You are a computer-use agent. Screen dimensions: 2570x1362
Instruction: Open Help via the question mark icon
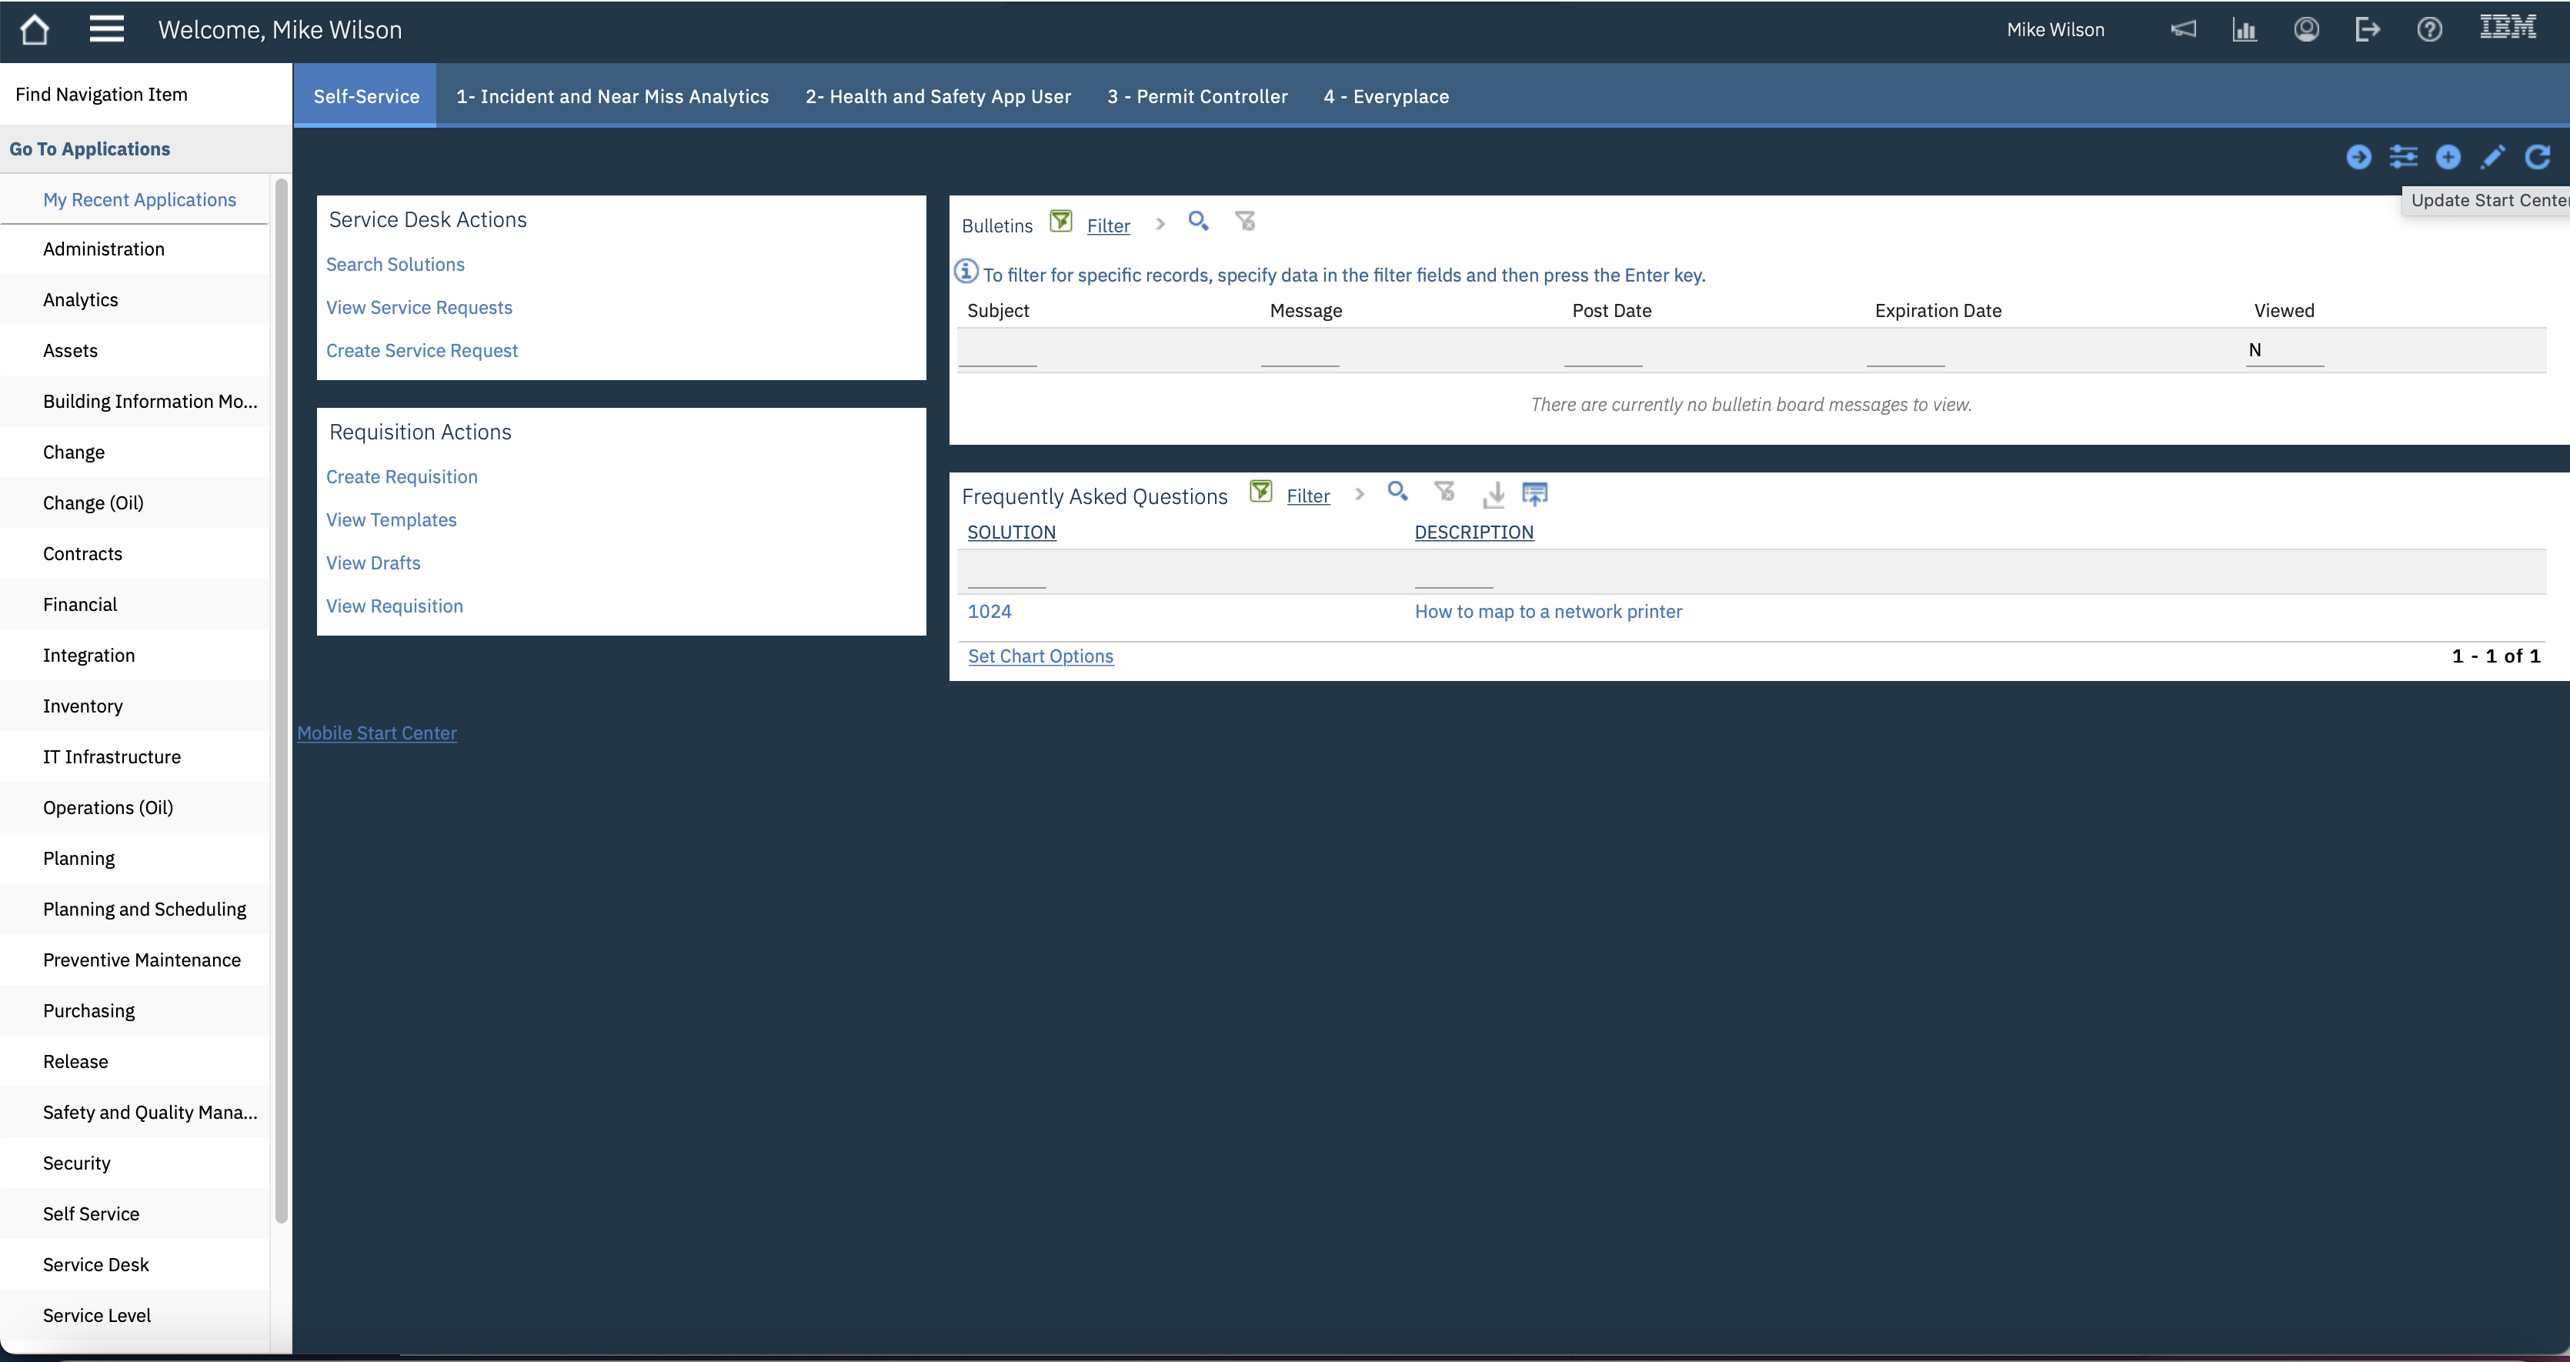2429,29
